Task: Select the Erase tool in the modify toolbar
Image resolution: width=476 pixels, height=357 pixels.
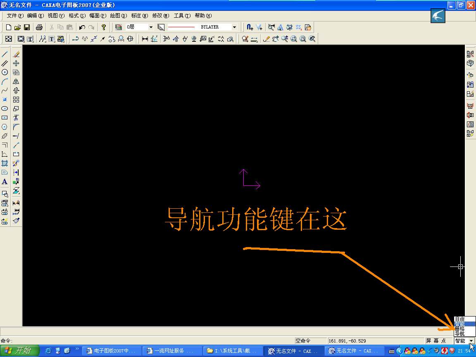Action: (16, 55)
